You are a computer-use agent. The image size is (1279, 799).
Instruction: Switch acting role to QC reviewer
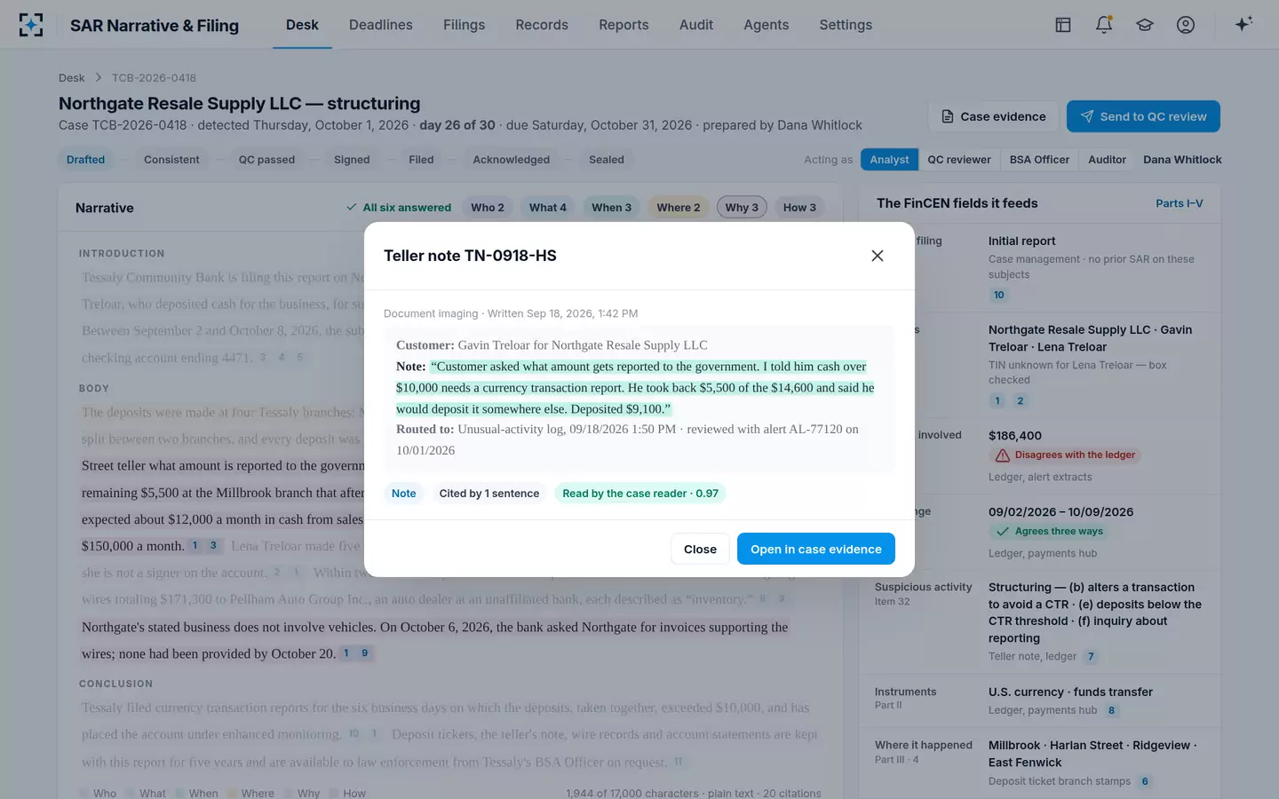point(959,160)
